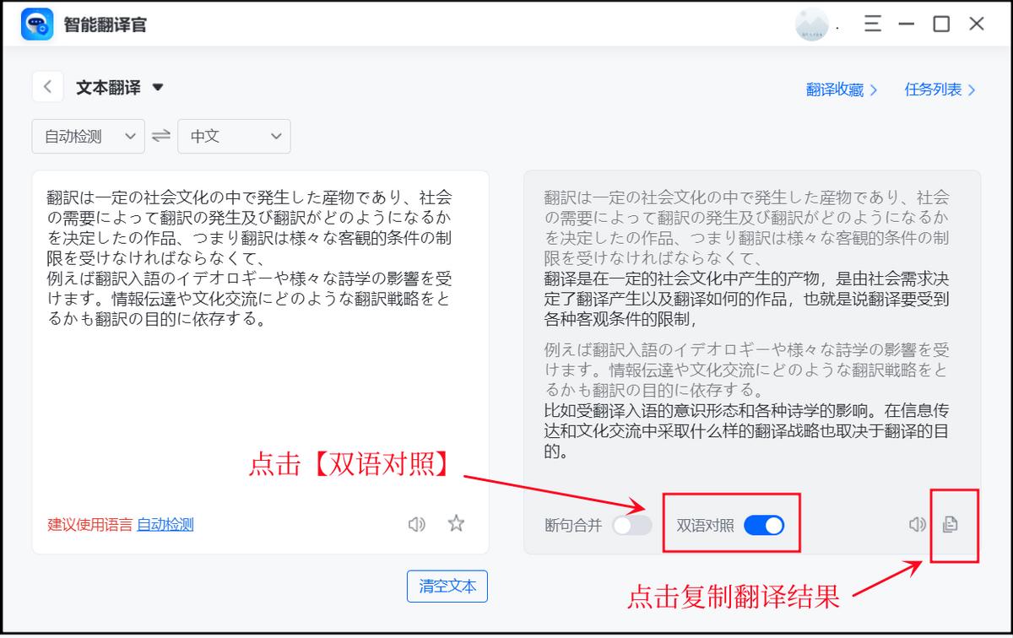The width and height of the screenshot is (1013, 638).
Task: Open the 自动检测 source language dropdown
Action: tap(88, 136)
